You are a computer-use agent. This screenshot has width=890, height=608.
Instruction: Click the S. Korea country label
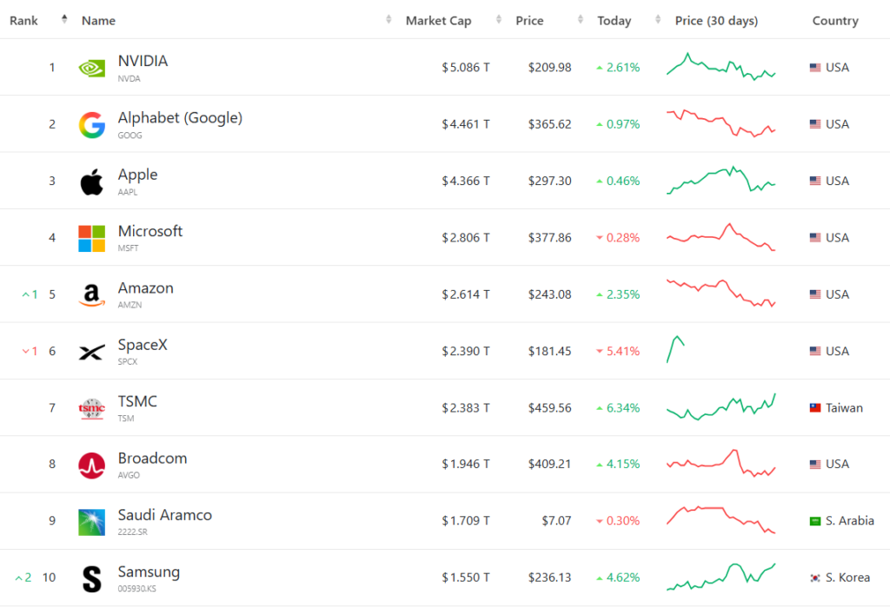(847, 578)
